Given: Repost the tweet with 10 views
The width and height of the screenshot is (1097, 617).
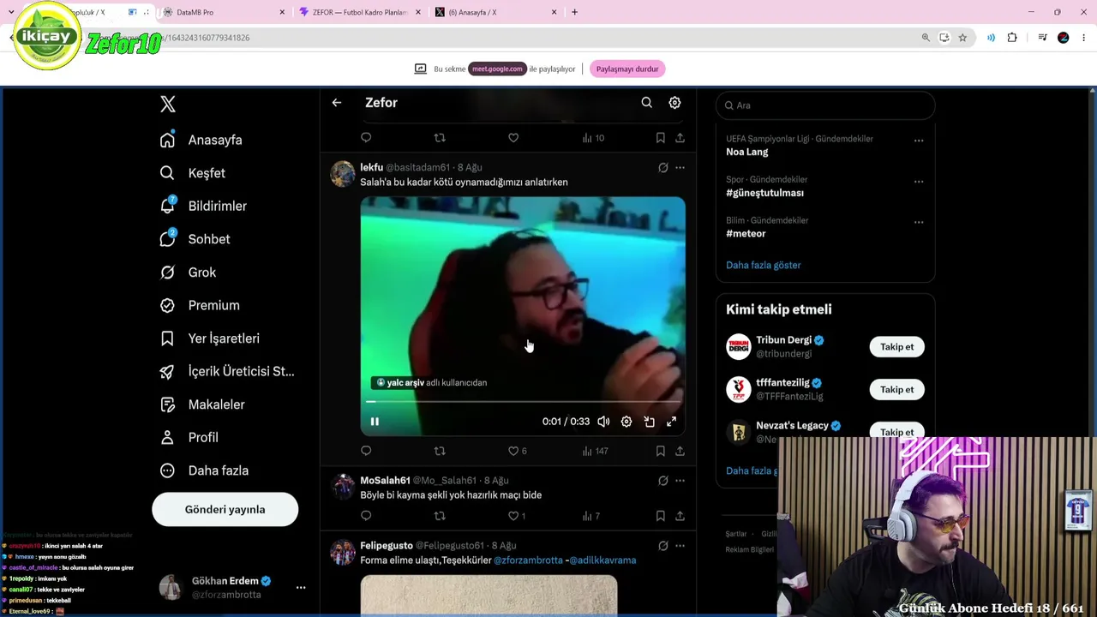Looking at the screenshot, I should pos(440,138).
